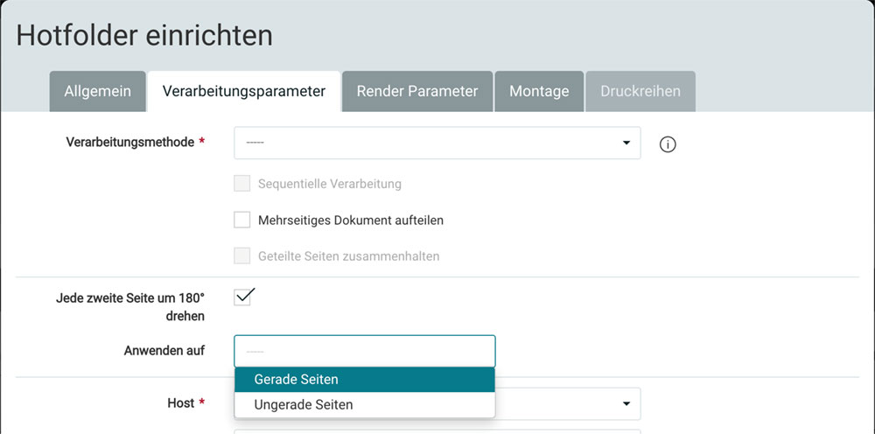Viewport: 875px width, 434px height.
Task: Go to the Montage tab
Action: pos(539,92)
